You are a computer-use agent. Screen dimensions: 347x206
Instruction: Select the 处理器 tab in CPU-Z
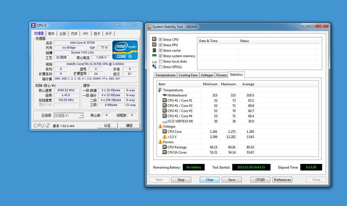39,33
